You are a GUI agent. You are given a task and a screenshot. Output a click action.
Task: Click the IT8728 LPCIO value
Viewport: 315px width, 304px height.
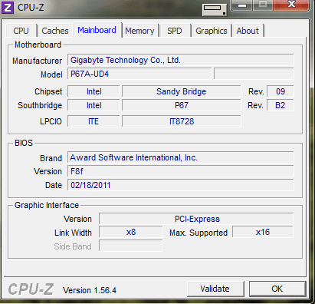[x=182, y=121]
